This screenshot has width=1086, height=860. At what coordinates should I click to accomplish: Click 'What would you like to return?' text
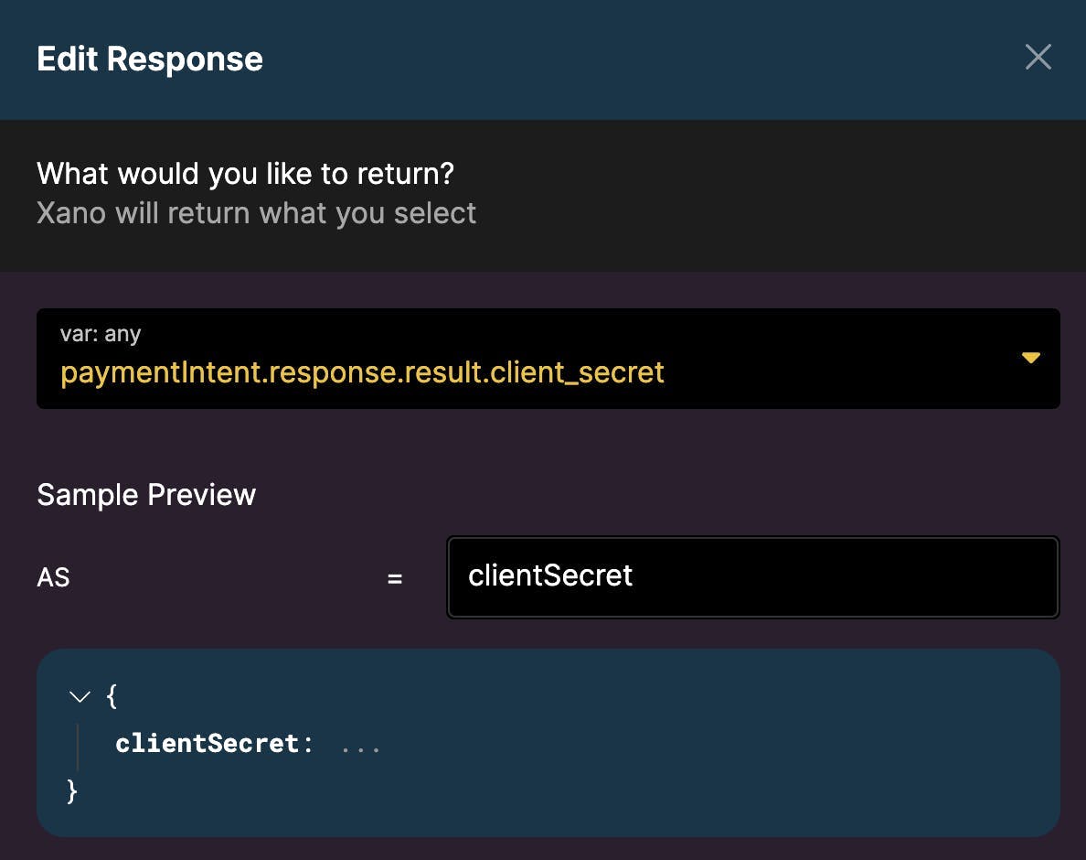point(246,173)
